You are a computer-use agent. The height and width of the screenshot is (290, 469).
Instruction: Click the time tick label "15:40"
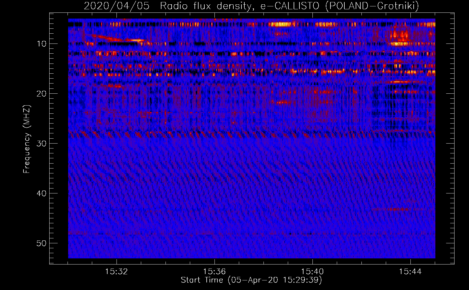click(x=312, y=272)
